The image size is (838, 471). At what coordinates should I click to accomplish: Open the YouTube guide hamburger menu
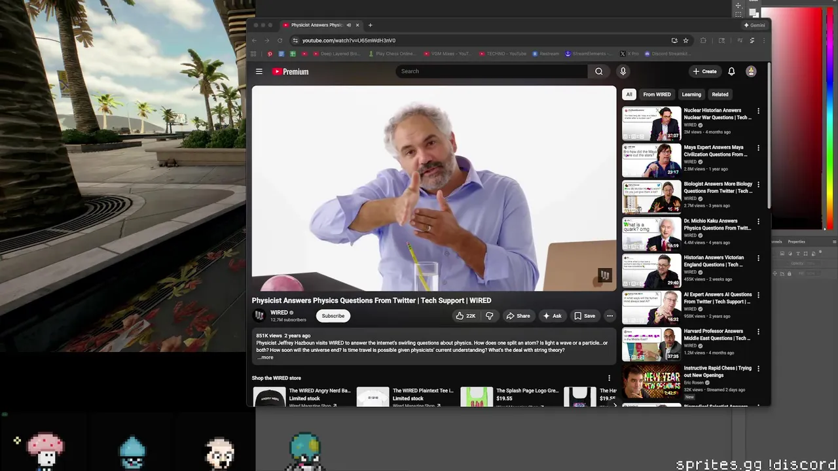[259, 71]
